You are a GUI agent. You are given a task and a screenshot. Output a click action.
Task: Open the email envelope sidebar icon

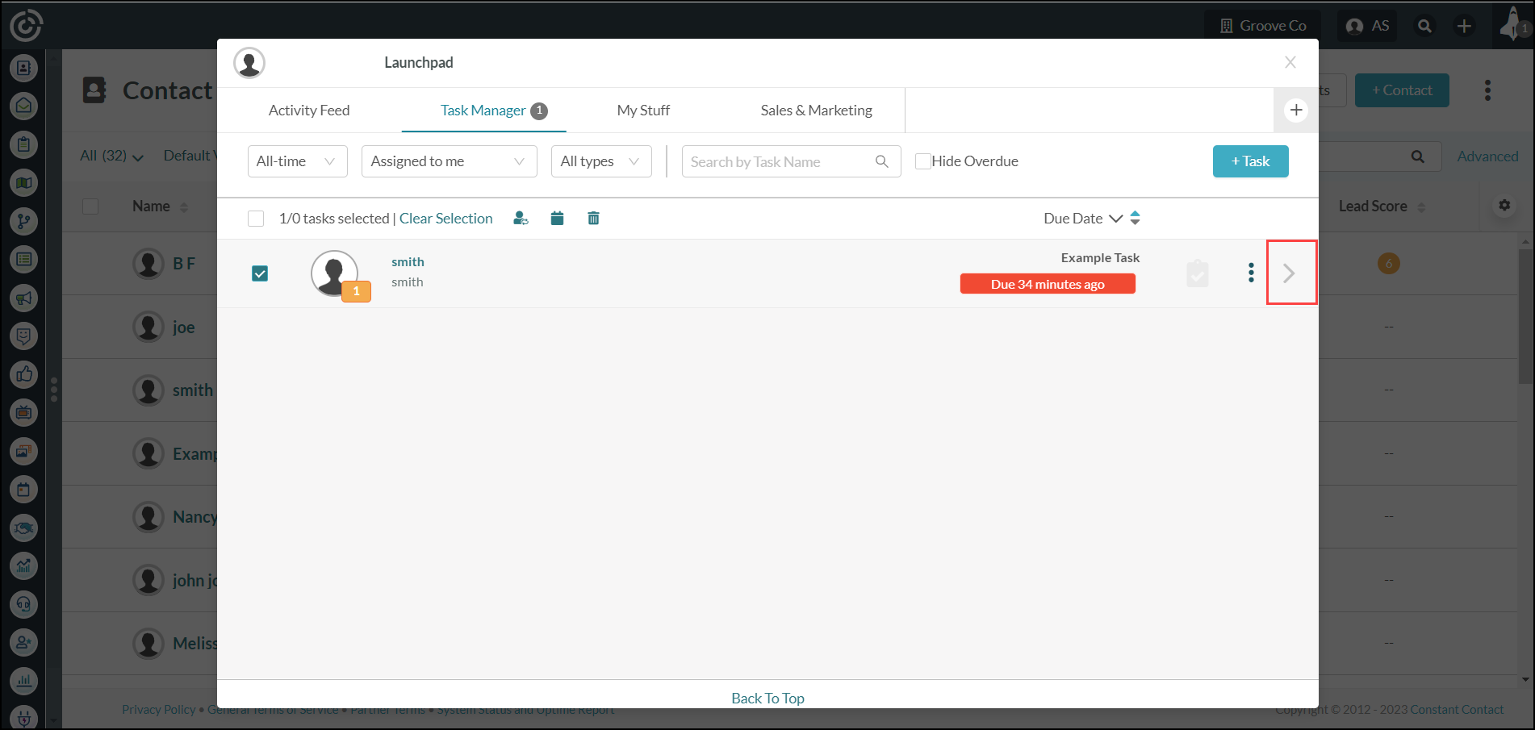24,106
